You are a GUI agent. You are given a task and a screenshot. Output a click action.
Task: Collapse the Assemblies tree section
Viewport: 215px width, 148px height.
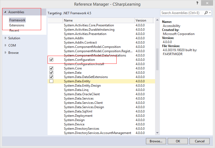(x=5, y=12)
